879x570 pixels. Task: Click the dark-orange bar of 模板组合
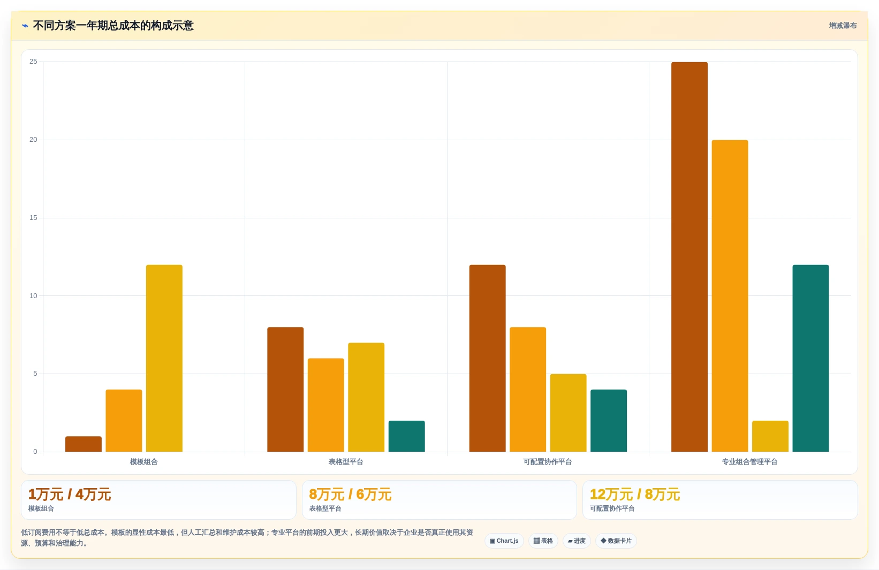[x=84, y=444]
